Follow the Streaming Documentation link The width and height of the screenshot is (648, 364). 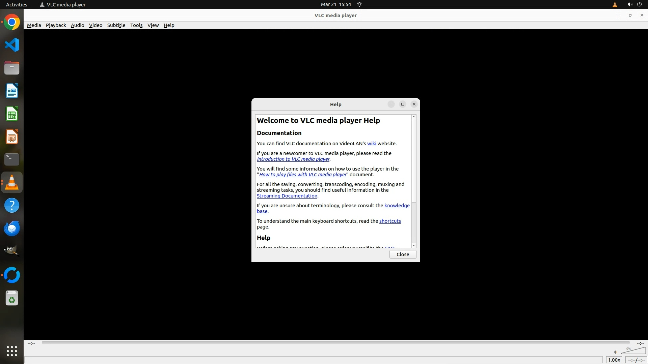(x=287, y=196)
